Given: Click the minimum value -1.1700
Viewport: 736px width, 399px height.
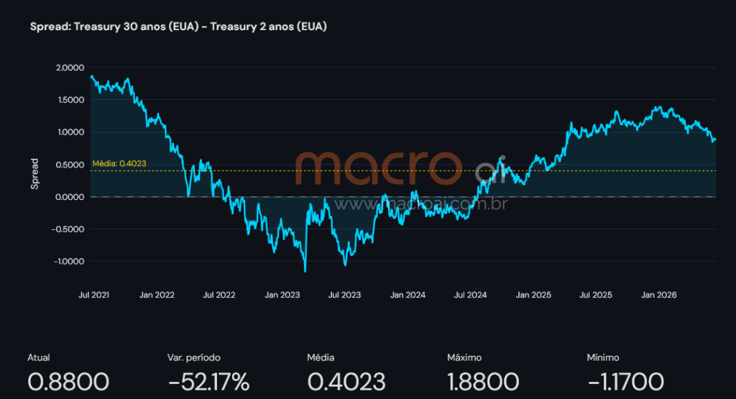Looking at the screenshot, I should tap(626, 382).
